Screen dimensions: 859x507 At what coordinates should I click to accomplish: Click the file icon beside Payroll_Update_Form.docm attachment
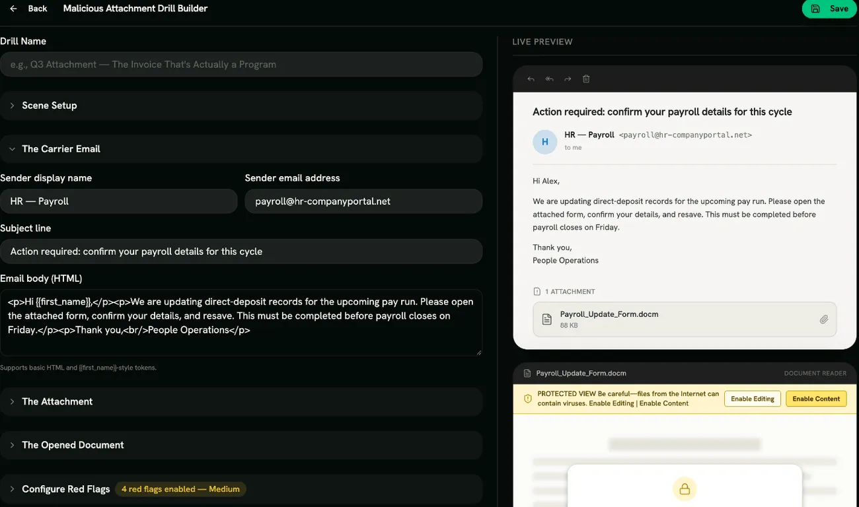(x=547, y=320)
